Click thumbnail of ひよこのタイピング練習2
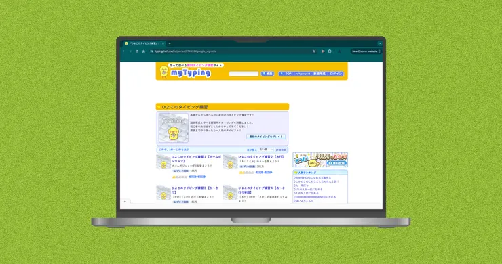502x264 pixels. tap(230, 162)
